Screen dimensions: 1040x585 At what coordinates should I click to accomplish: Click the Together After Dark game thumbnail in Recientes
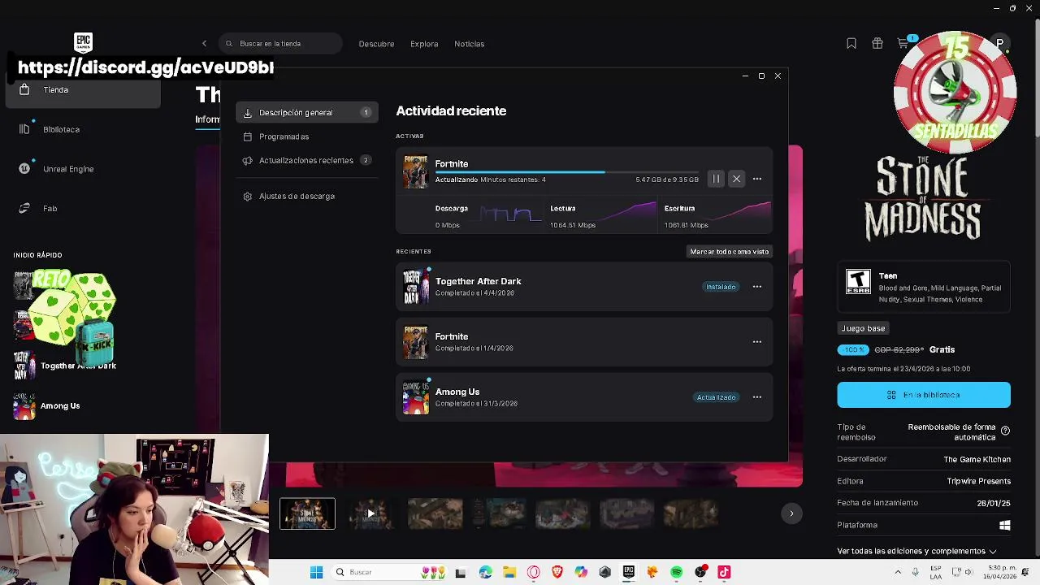415,287
